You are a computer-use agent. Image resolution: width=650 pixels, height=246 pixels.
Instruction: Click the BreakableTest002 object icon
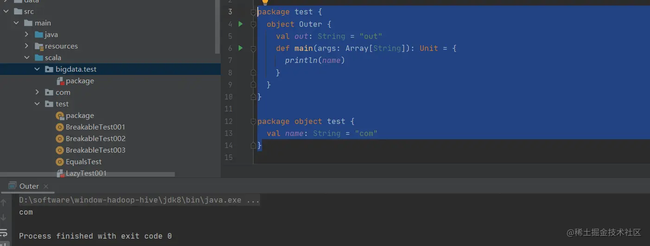point(60,139)
